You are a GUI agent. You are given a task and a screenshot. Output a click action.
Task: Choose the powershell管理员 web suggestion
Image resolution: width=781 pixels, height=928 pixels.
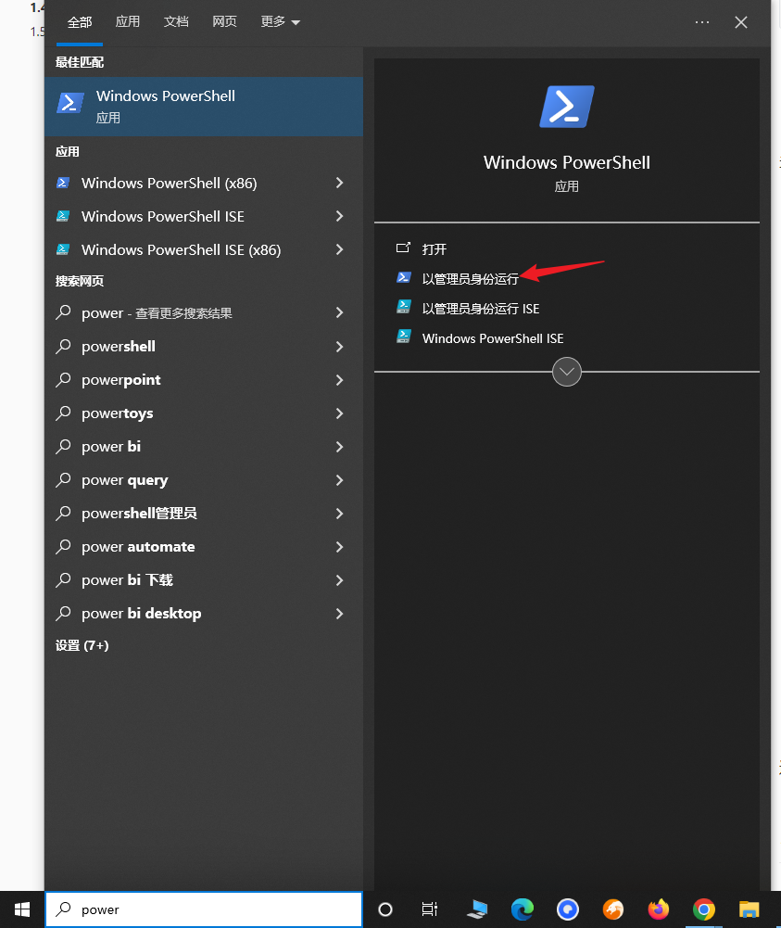pyautogui.click(x=139, y=514)
